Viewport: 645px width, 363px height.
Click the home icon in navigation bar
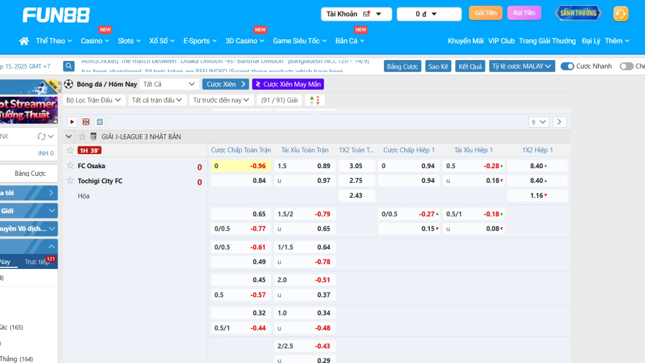(24, 41)
